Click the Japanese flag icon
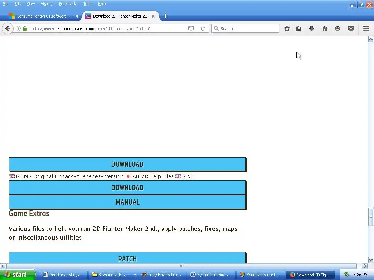Image resolution: width=374 pixels, height=280 pixels. pyautogui.click(x=128, y=176)
